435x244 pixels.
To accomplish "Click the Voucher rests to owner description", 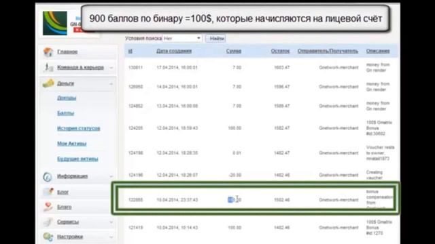I will tap(380, 152).
